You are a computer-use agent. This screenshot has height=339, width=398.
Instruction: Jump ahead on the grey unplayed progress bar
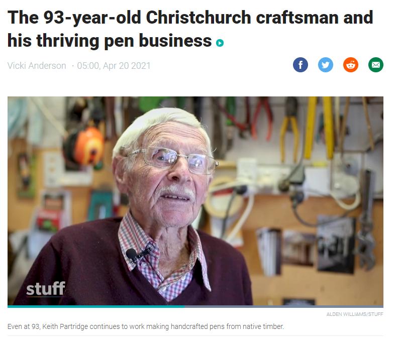(284, 306)
